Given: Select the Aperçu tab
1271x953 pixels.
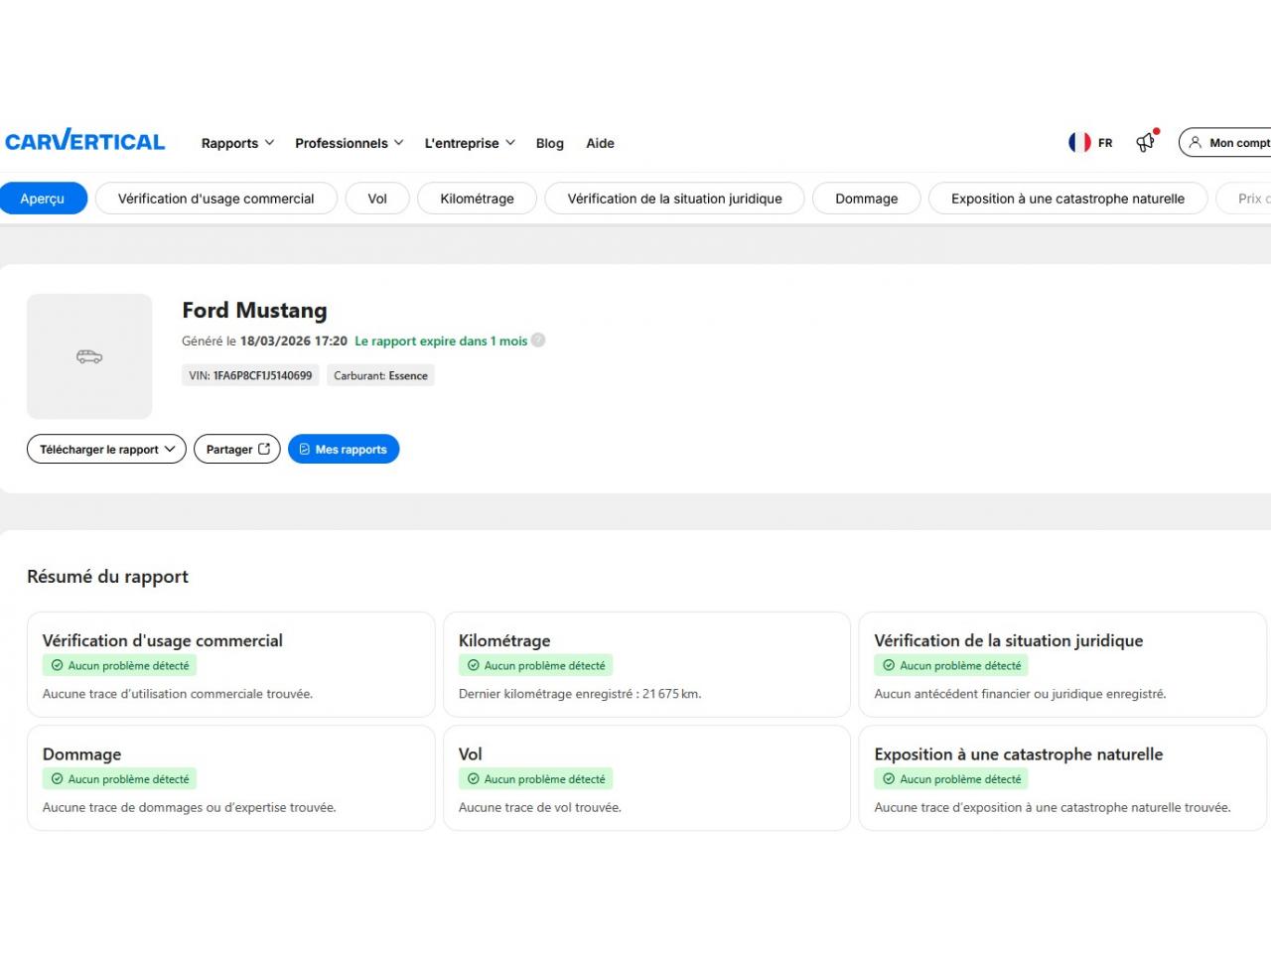Looking at the screenshot, I should click(43, 199).
